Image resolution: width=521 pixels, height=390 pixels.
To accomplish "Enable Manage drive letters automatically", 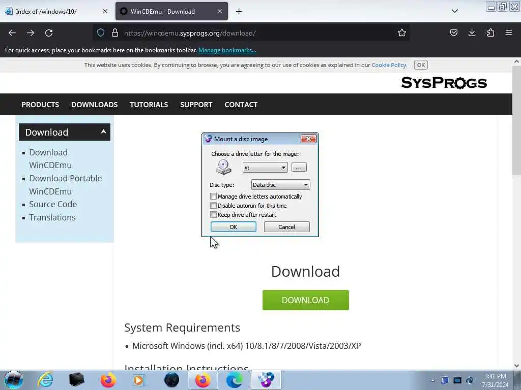I will (x=213, y=197).
